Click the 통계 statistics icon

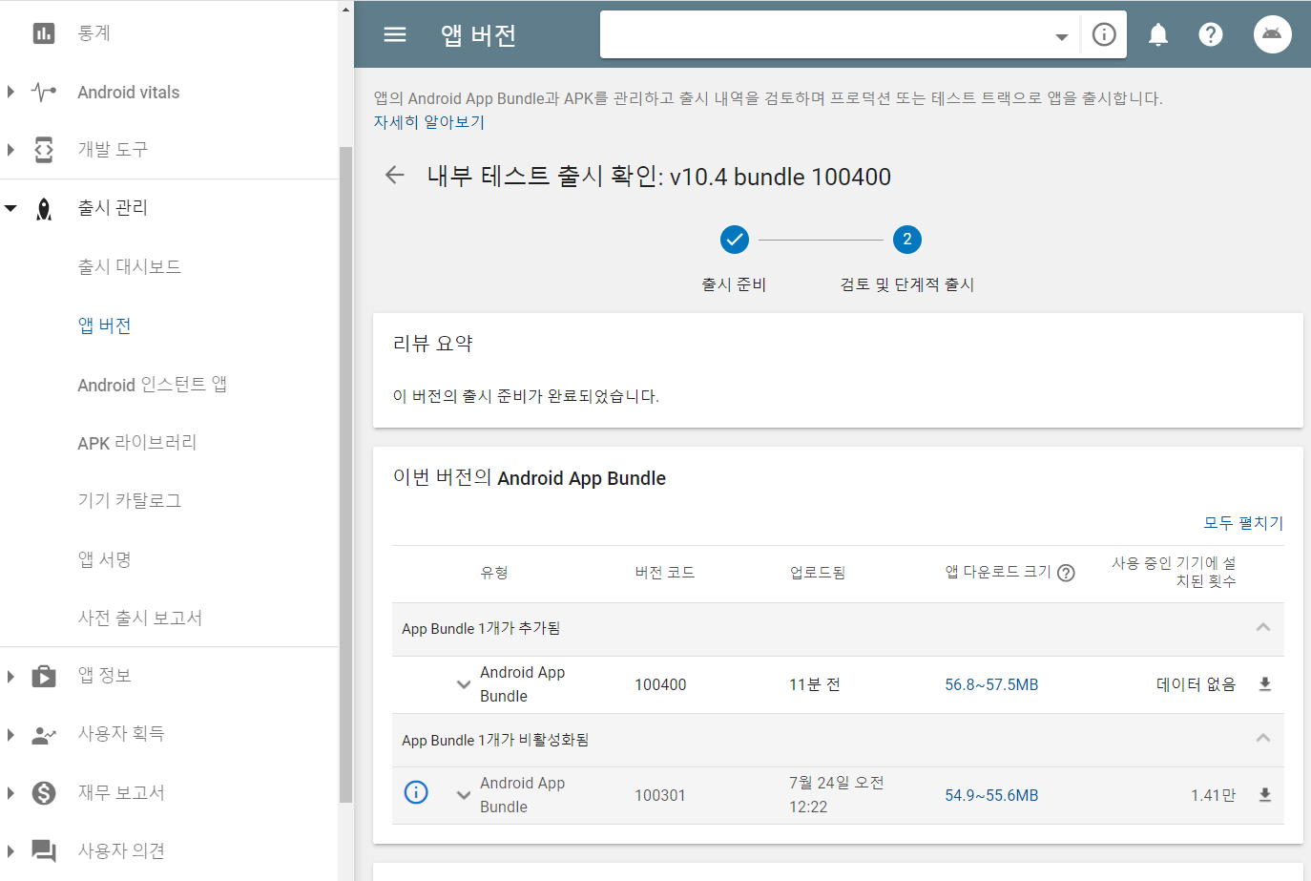pyautogui.click(x=44, y=33)
